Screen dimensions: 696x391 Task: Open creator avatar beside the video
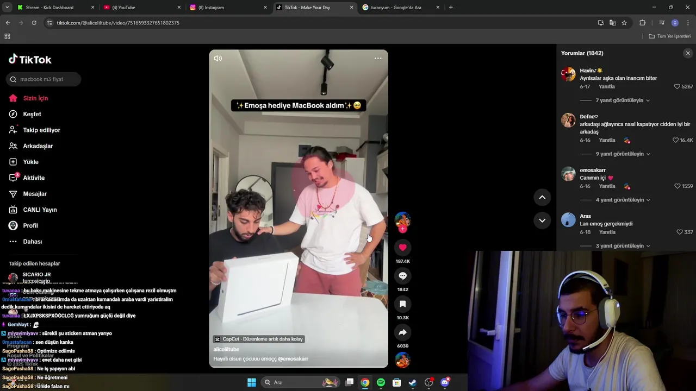click(402, 219)
